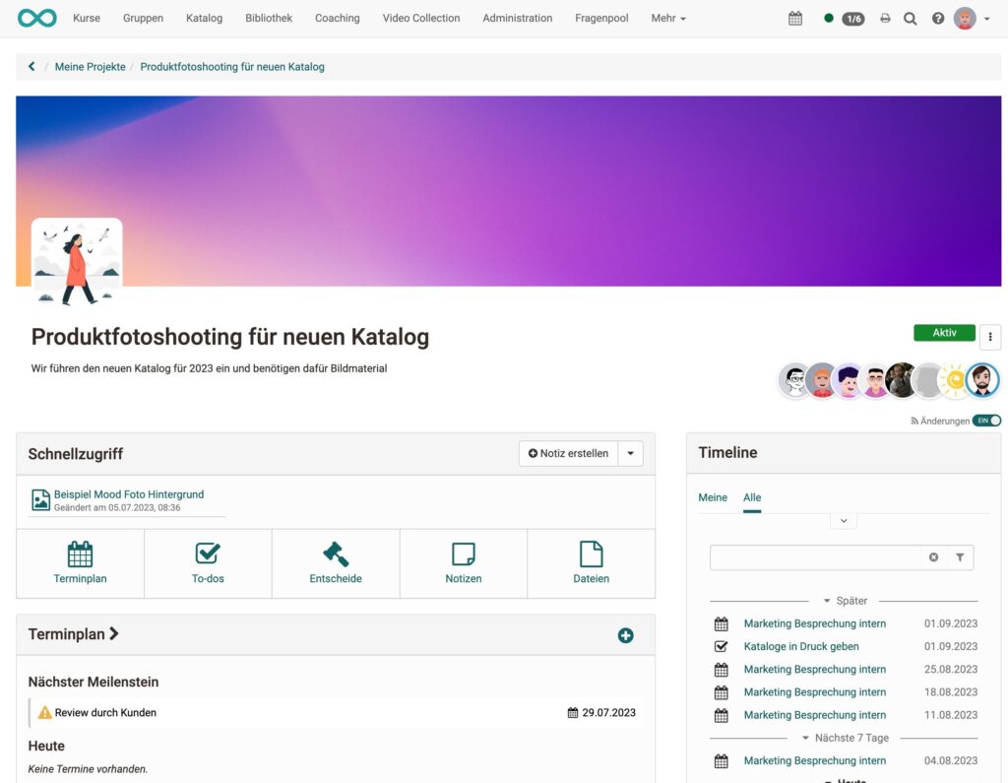Click the filter icon in the Timeline search field
Viewport: 1008px width, 783px height.
tap(960, 557)
